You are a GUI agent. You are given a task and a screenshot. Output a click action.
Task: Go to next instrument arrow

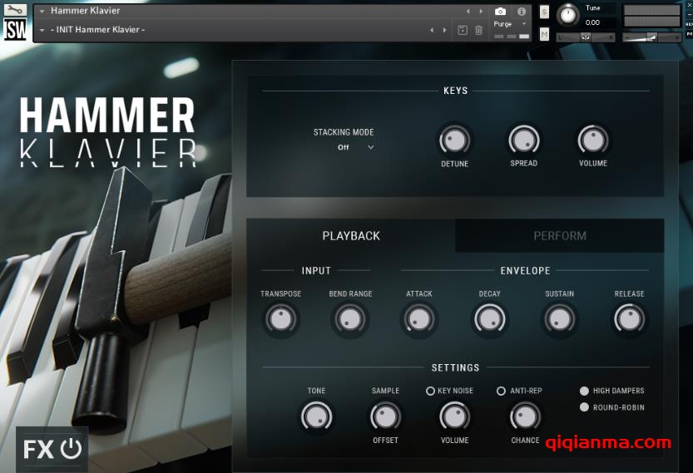pyautogui.click(x=481, y=11)
